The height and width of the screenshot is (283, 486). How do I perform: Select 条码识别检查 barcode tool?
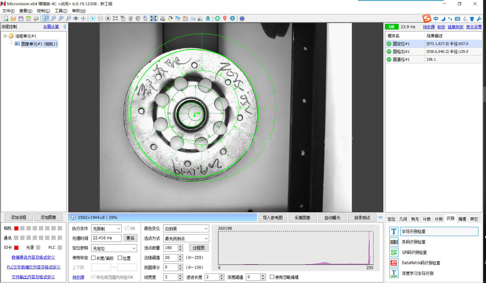414,242
